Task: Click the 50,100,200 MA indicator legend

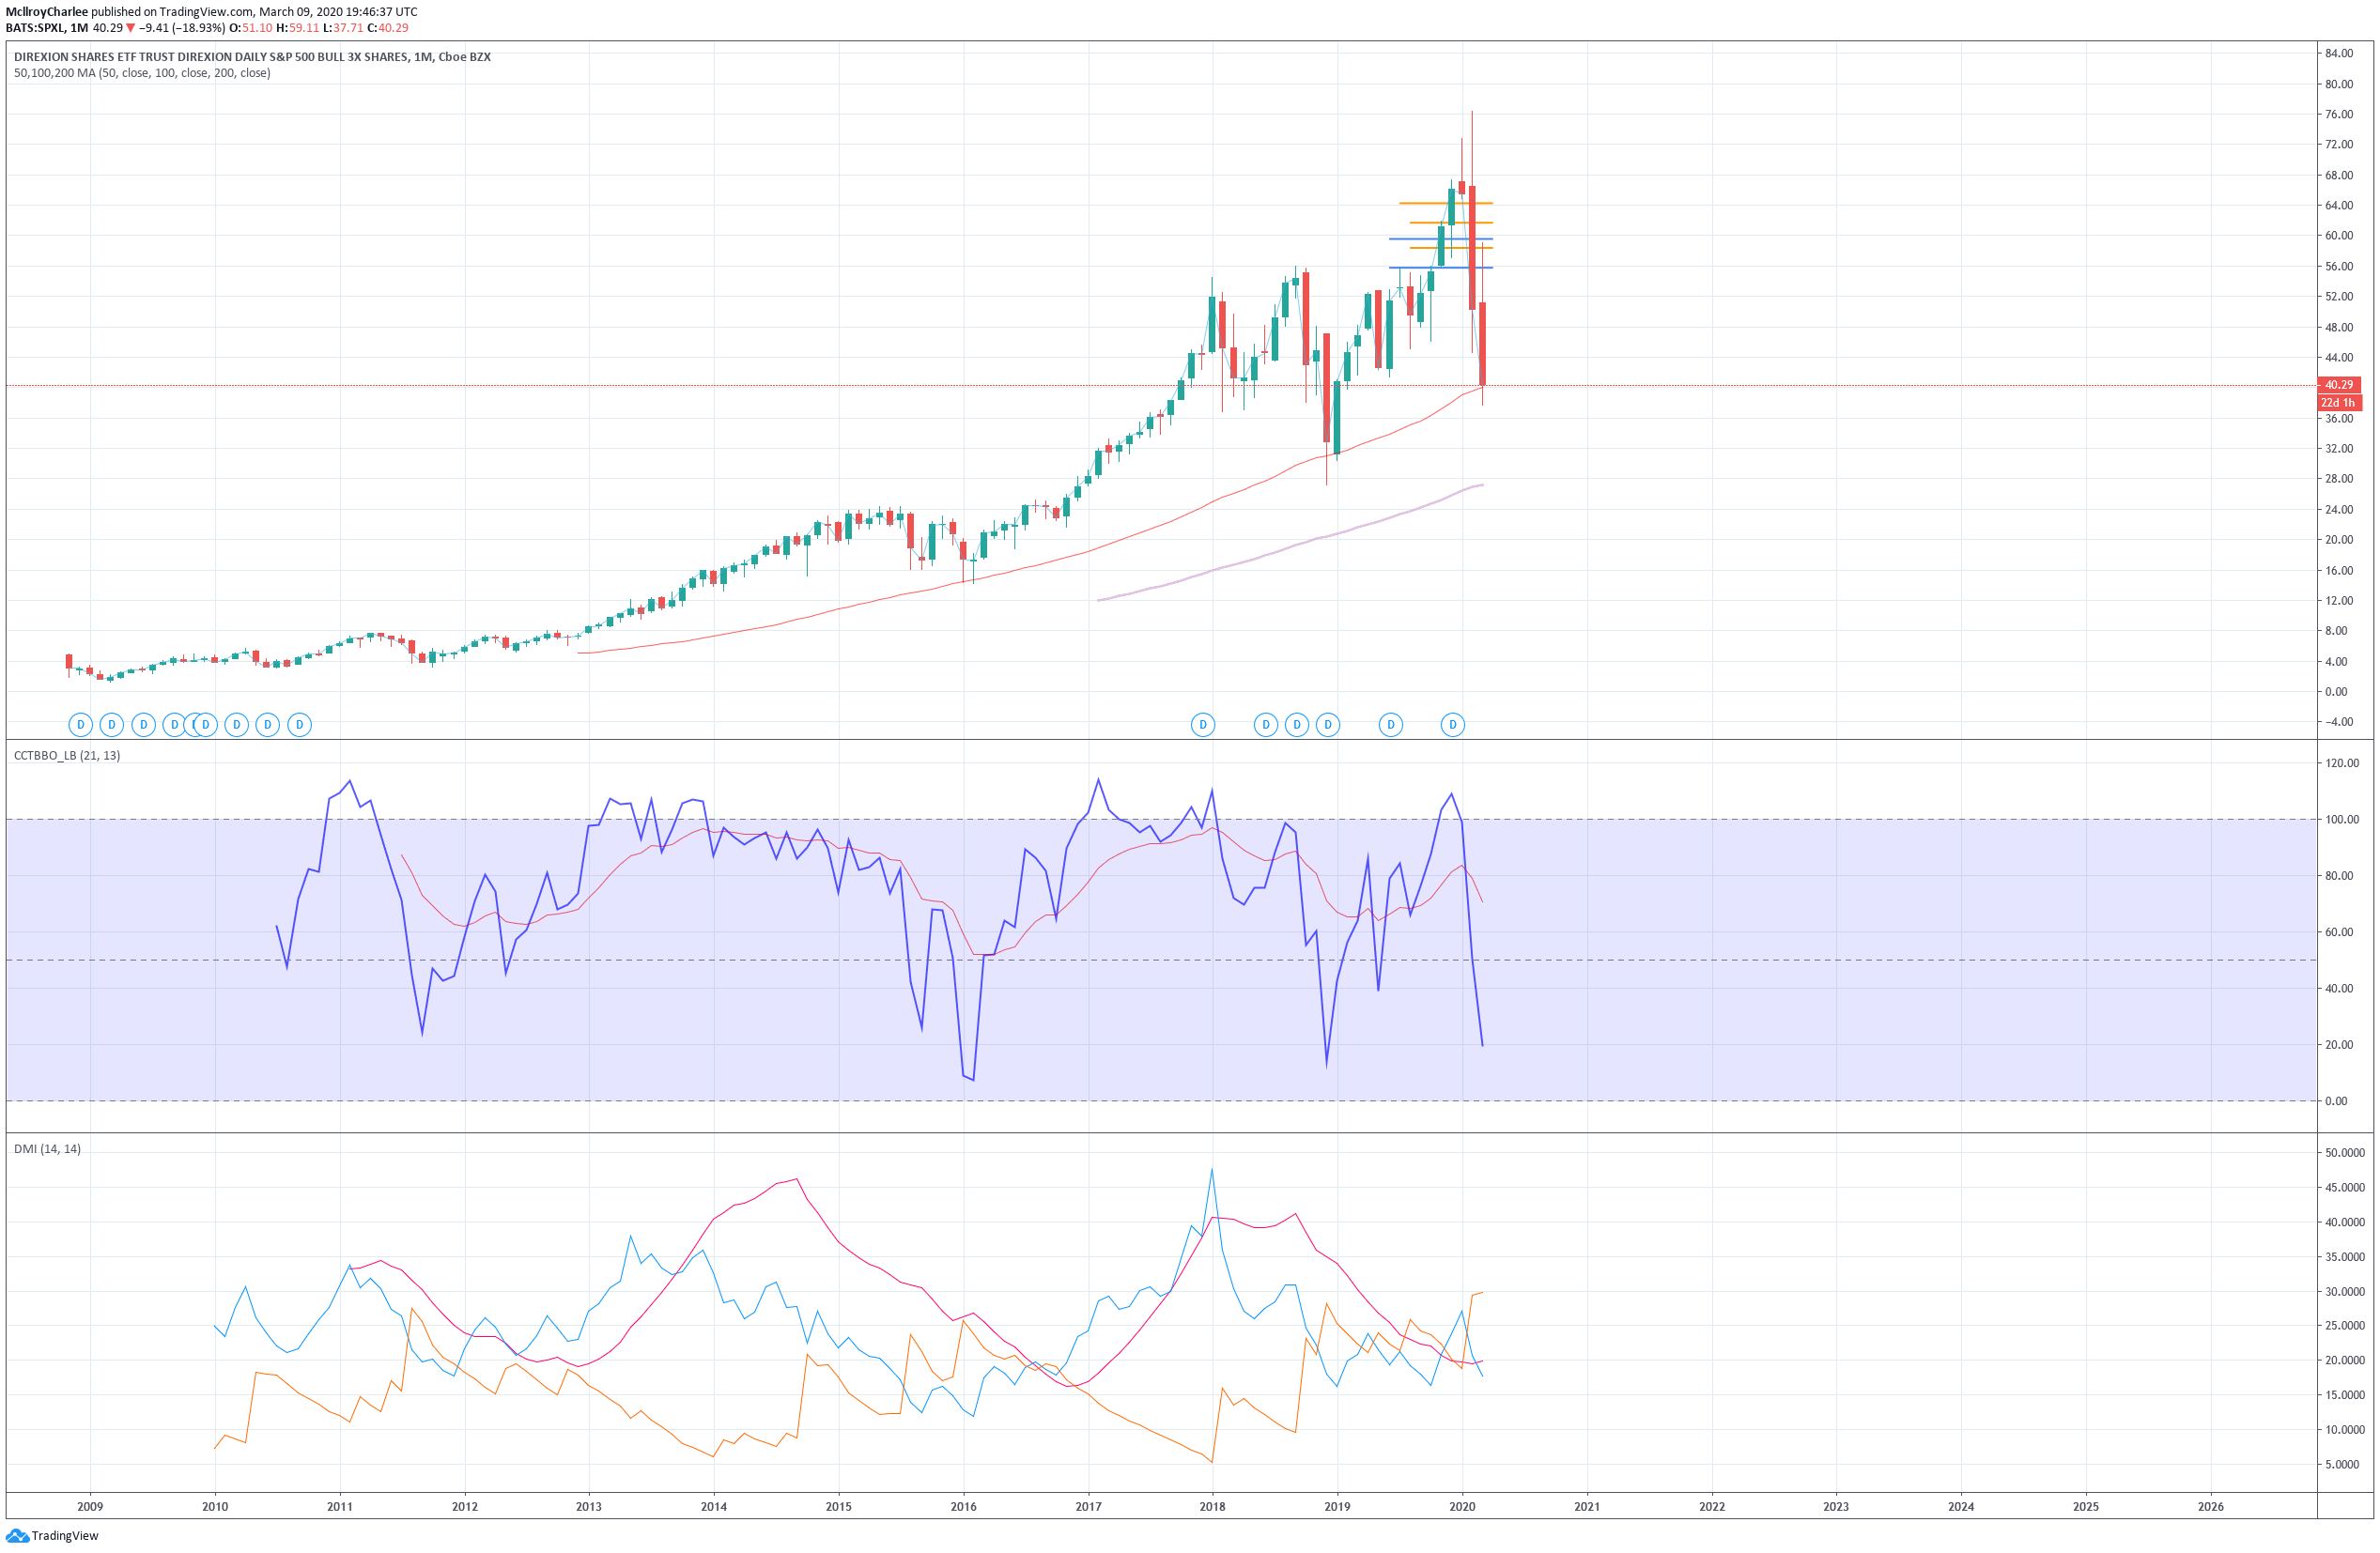Action: coord(142,73)
